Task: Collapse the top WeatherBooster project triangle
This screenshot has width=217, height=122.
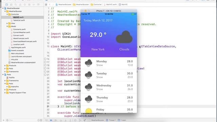Action: tap(3, 8)
